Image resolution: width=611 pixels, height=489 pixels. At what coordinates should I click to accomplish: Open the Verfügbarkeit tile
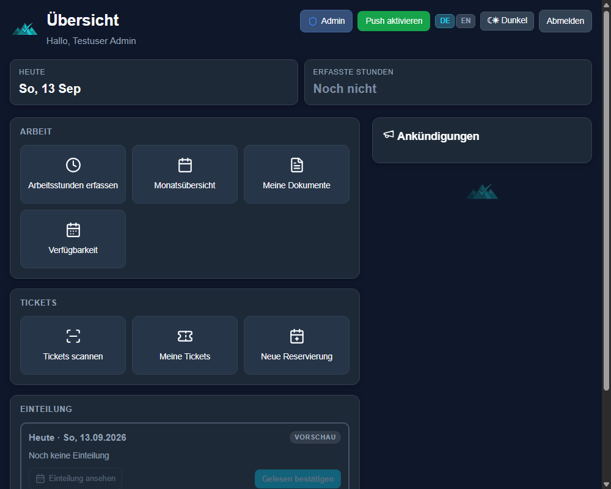(73, 238)
